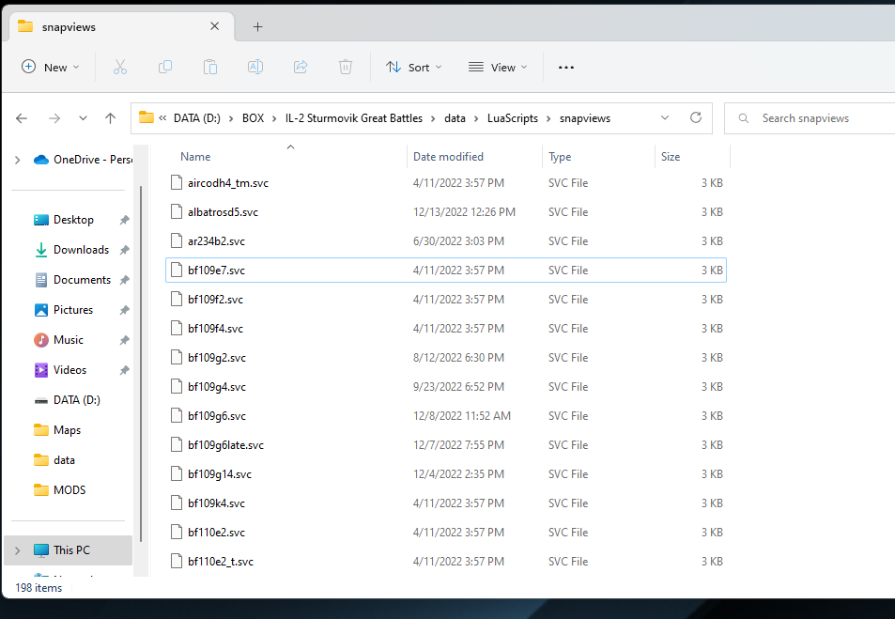895x619 pixels.
Task: Go up one folder level arrow
Action: (111, 118)
